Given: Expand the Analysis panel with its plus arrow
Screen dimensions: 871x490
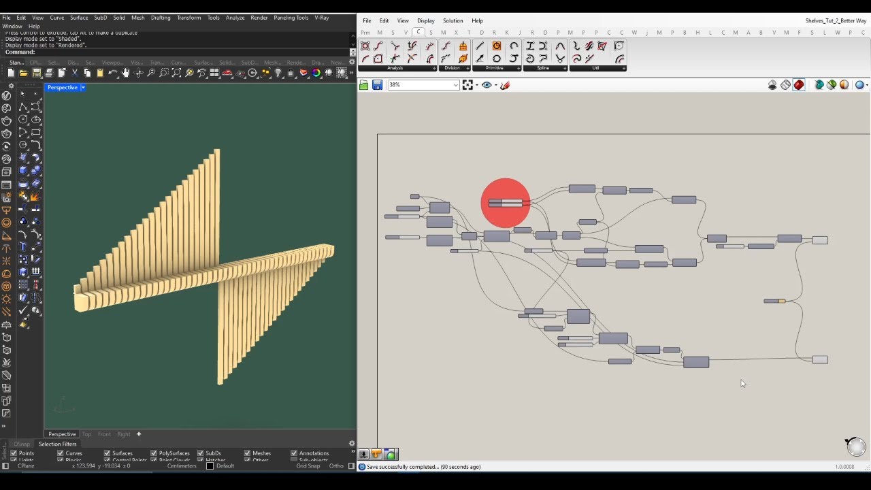Looking at the screenshot, I should (x=433, y=68).
